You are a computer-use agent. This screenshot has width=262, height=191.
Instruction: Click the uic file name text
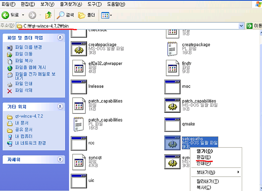point(91,180)
